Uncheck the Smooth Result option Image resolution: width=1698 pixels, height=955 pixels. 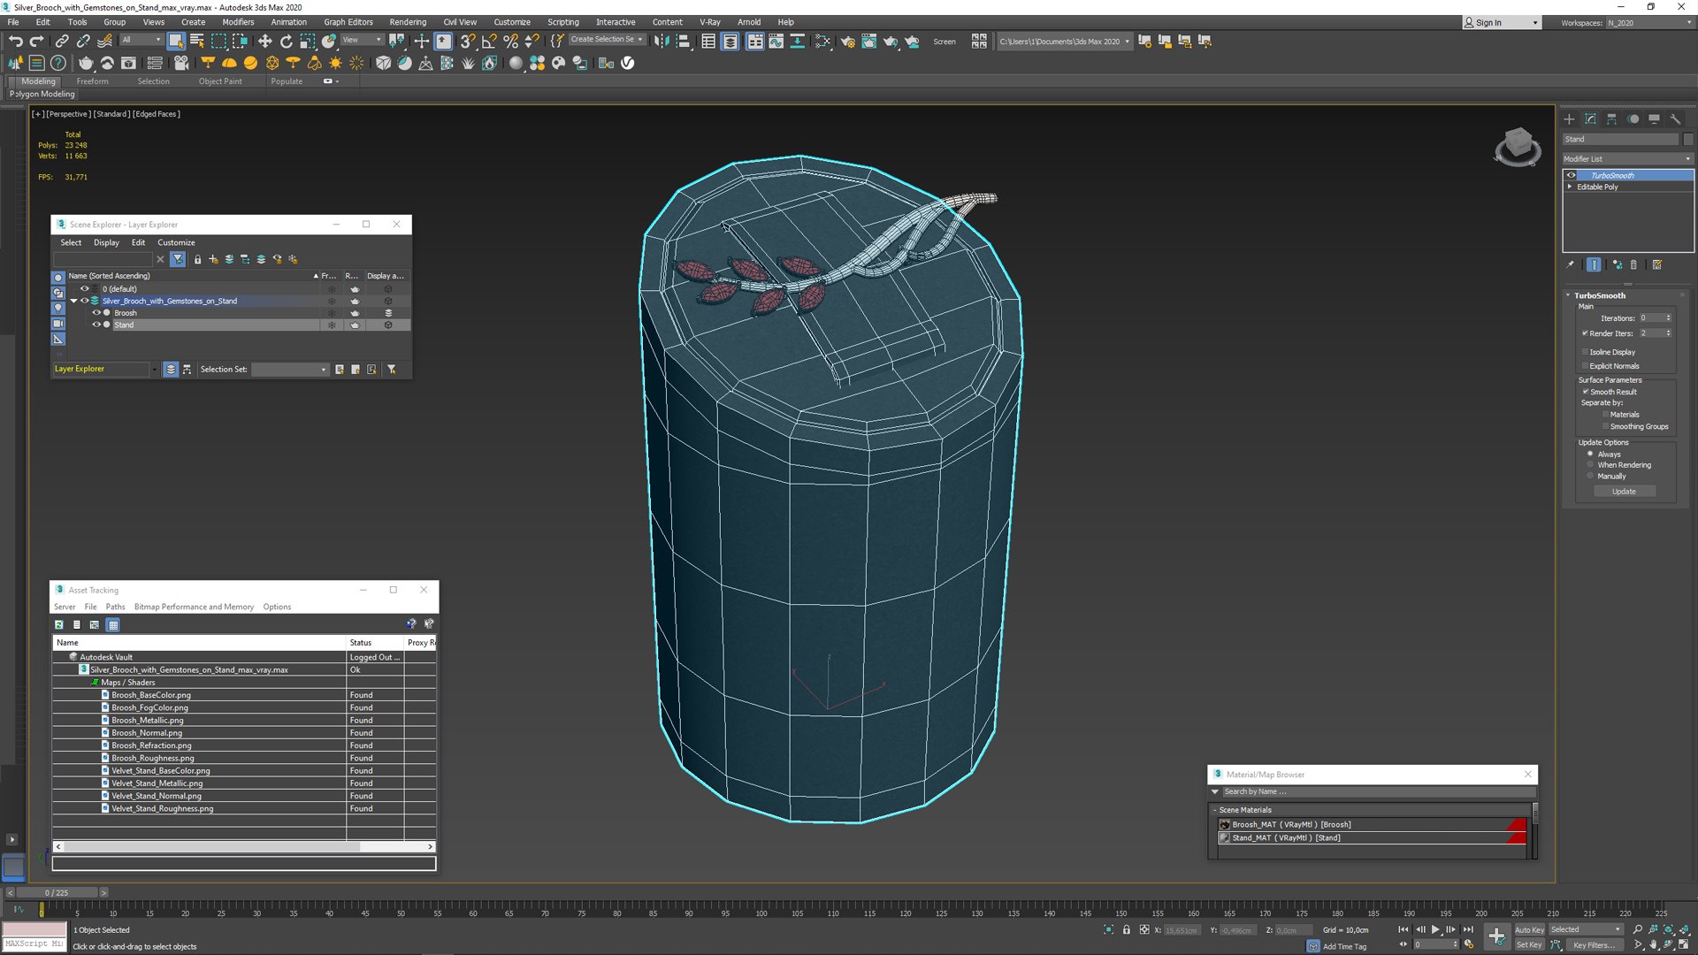pos(1586,392)
